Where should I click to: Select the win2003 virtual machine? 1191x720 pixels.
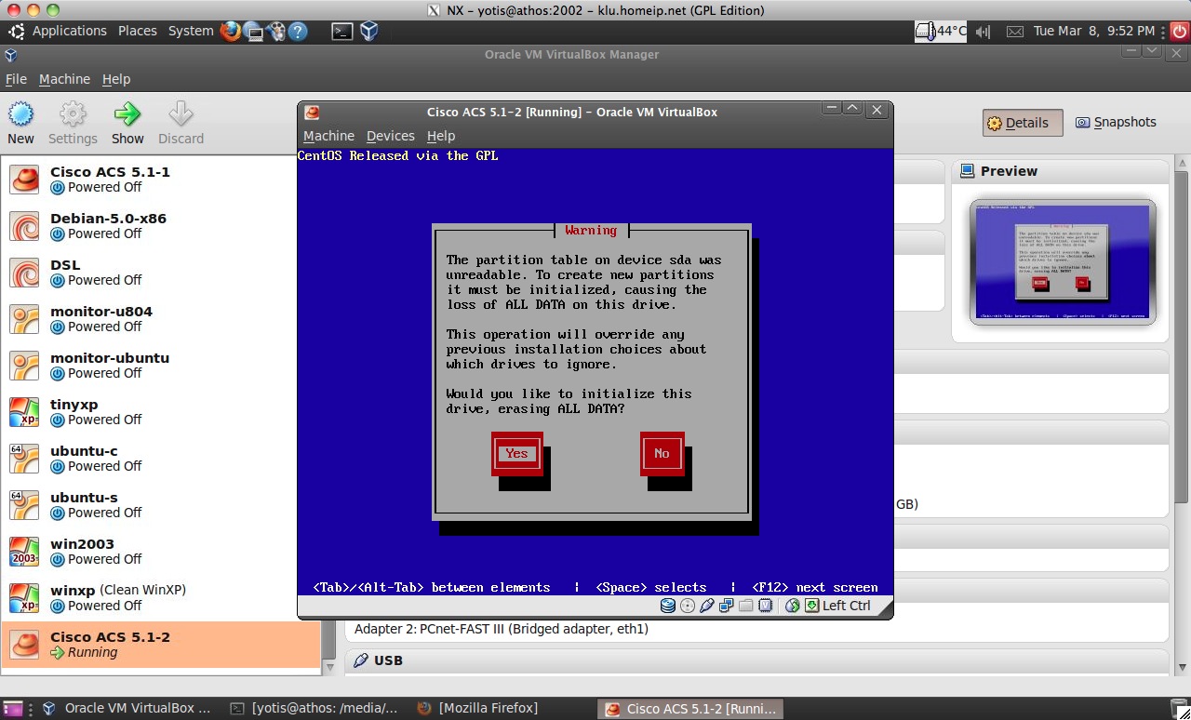[161, 552]
